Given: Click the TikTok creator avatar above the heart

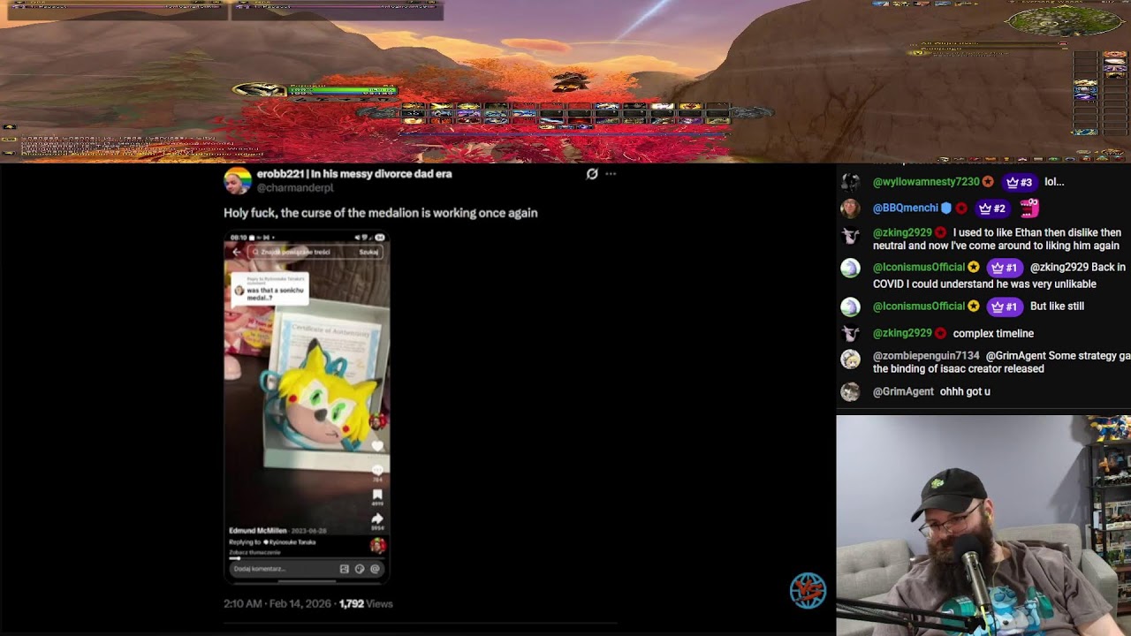Looking at the screenshot, I should [377, 421].
